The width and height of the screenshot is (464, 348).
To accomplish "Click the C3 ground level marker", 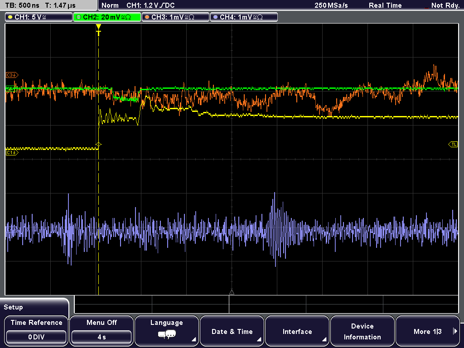I will [12, 75].
